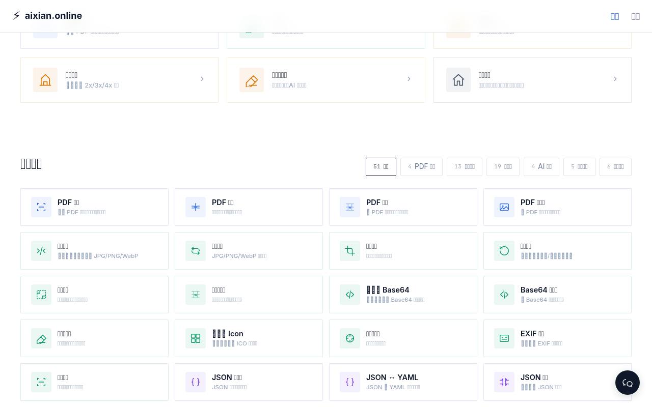This screenshot has width=652, height=407.
Task: Select the selected 51 filter tab
Action: click(x=381, y=167)
